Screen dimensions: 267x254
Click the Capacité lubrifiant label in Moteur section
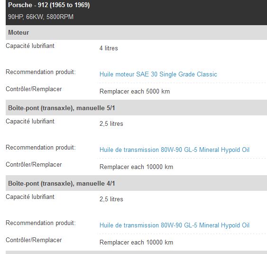pos(30,46)
